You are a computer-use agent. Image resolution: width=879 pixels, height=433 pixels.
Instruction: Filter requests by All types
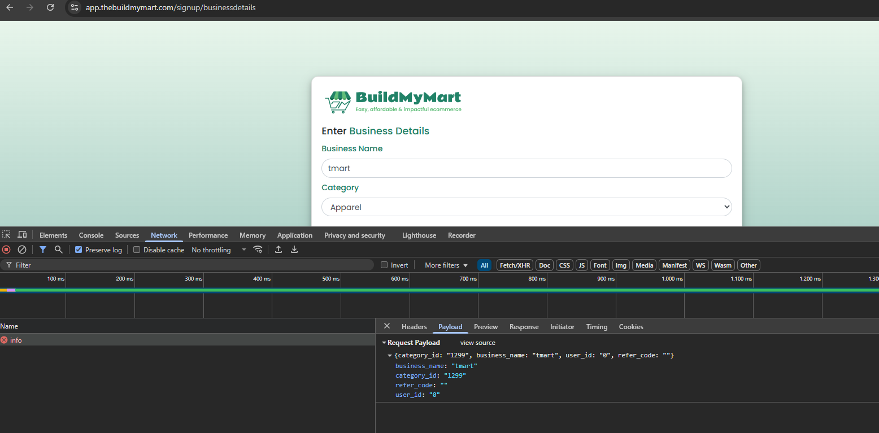484,265
